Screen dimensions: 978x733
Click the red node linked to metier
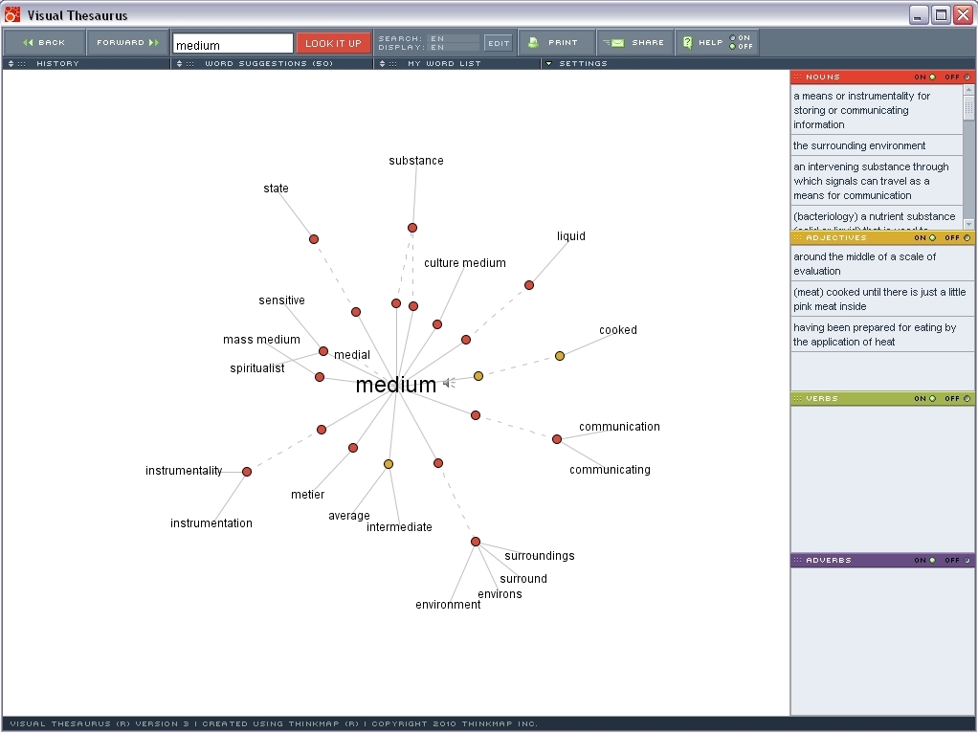coord(353,448)
